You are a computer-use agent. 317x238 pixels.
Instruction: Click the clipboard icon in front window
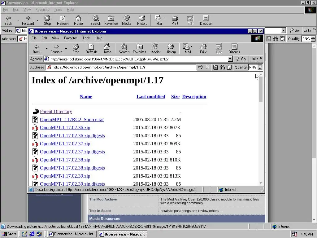(229, 67)
